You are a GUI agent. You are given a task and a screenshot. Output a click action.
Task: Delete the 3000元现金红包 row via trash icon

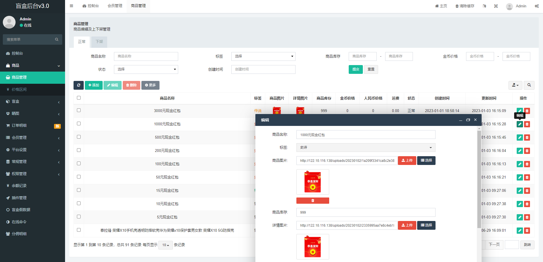[x=527, y=111]
